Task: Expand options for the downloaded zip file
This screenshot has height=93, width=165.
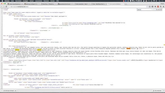Action: (x=17, y=91)
